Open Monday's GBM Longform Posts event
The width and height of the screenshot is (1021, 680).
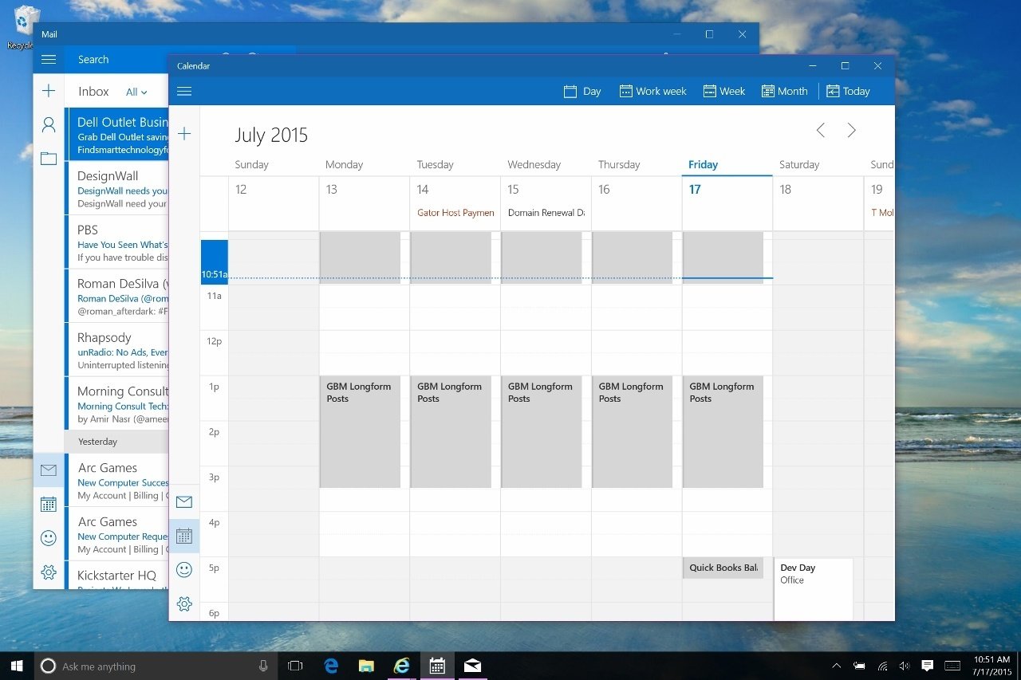360,431
